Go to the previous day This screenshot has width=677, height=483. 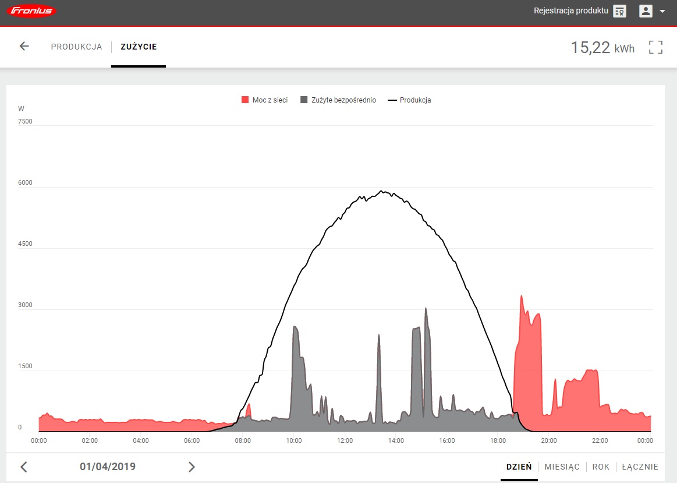coord(24,467)
